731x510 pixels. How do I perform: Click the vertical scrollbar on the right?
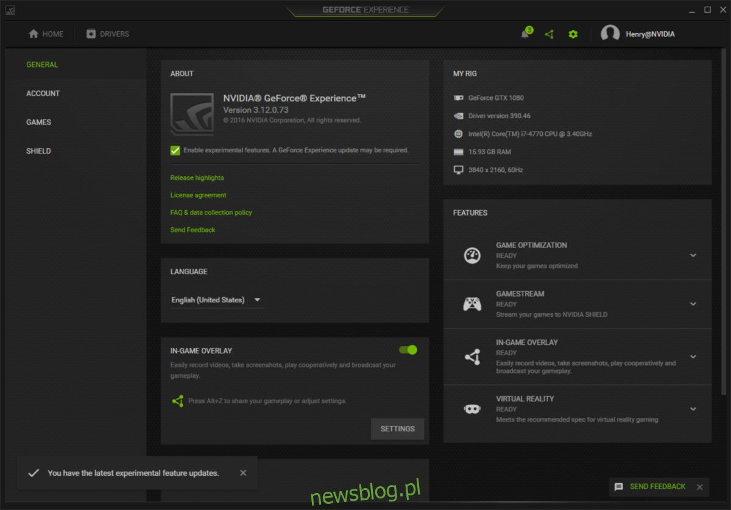(x=724, y=222)
